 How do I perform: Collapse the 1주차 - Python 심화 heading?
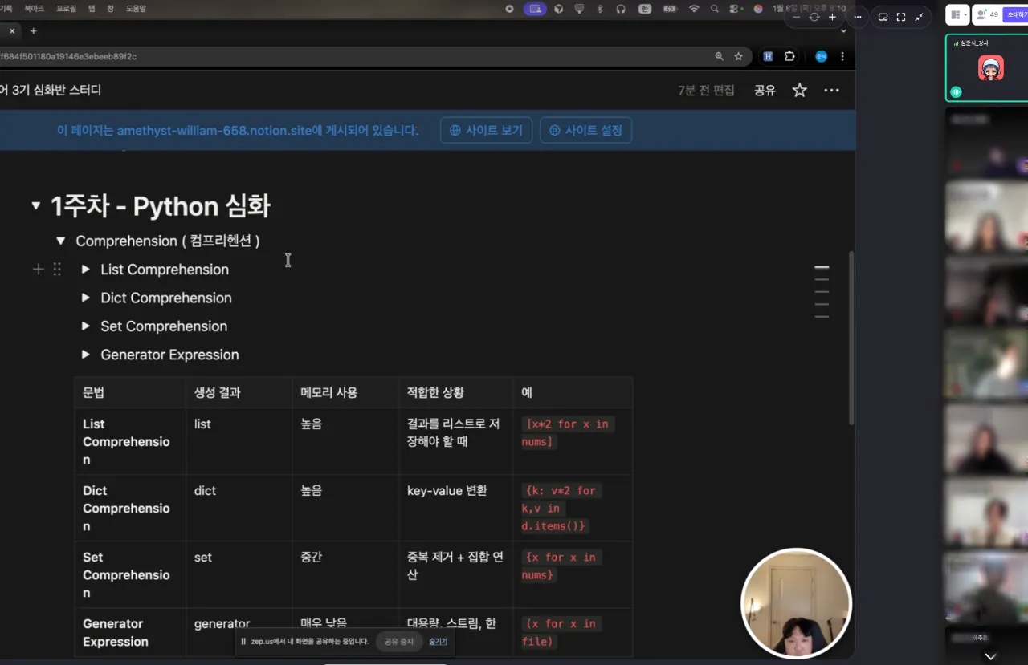click(35, 205)
